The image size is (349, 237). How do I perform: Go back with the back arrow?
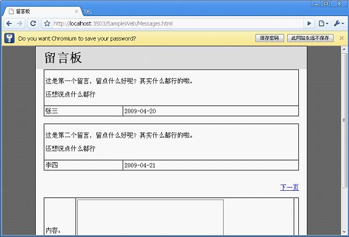(x=9, y=23)
